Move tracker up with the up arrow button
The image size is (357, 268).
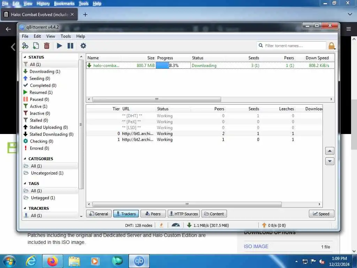pyautogui.click(x=330, y=151)
